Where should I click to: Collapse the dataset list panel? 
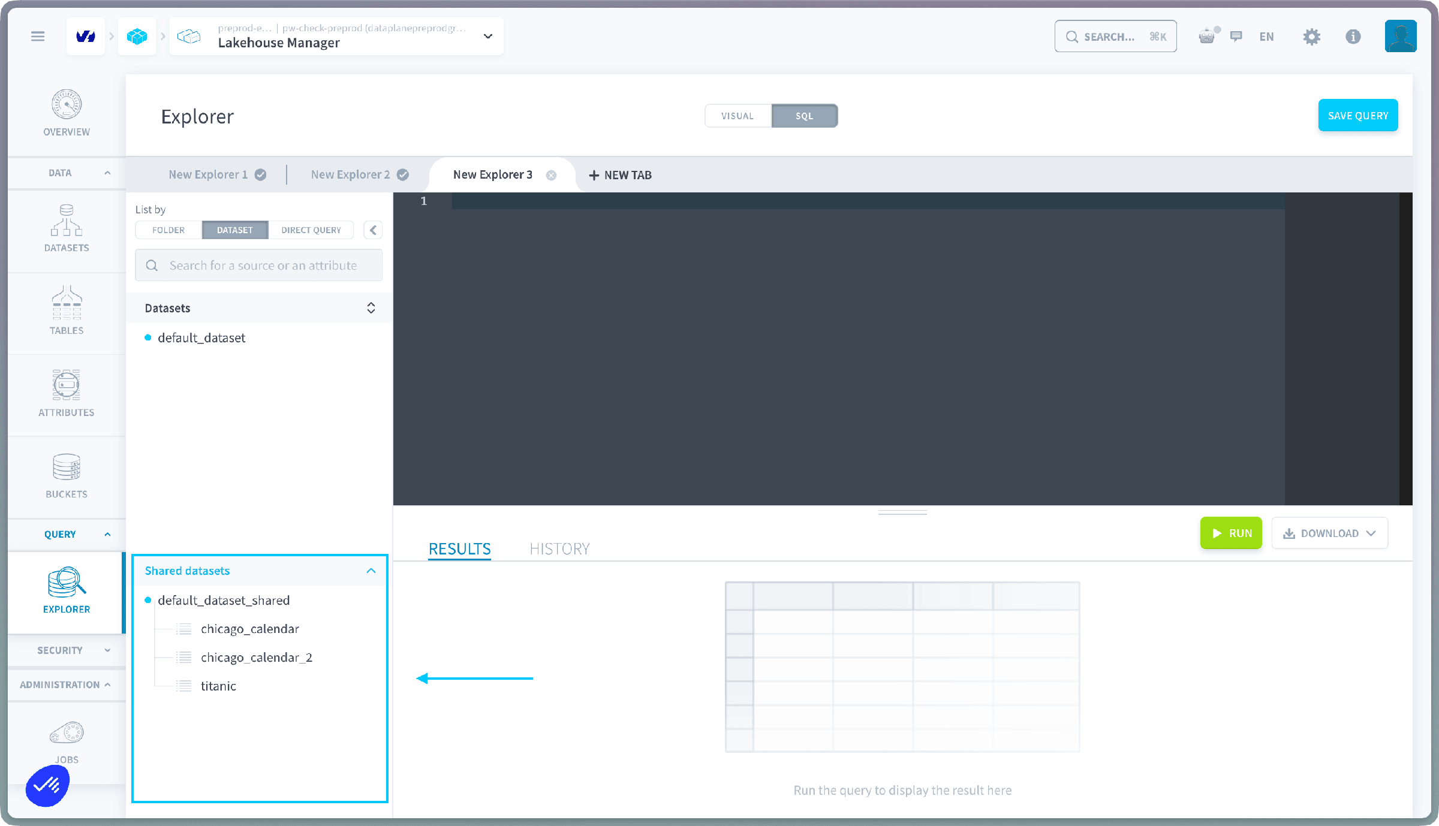pyautogui.click(x=373, y=230)
